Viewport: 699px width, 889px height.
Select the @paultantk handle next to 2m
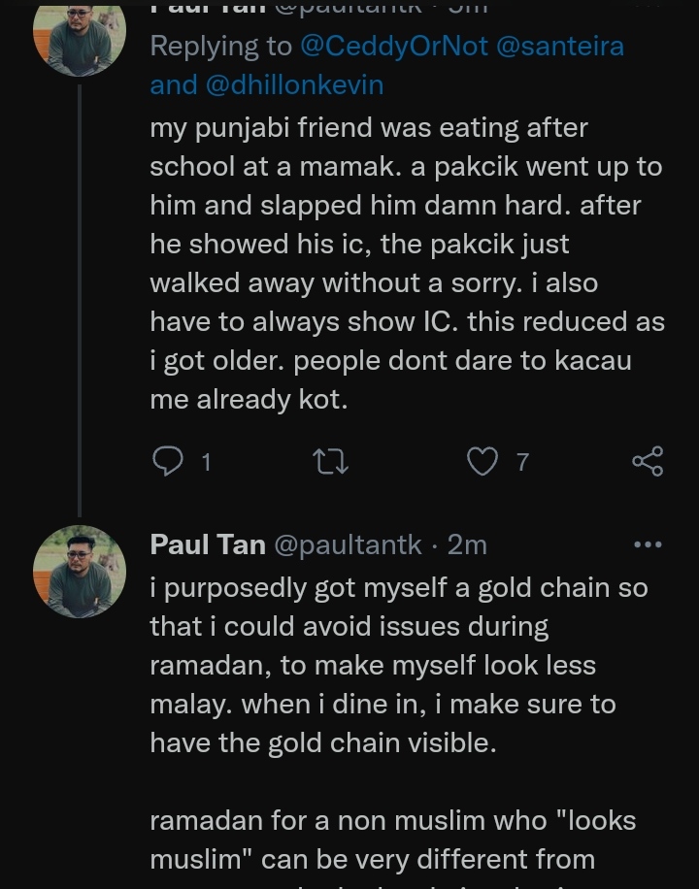tap(348, 544)
